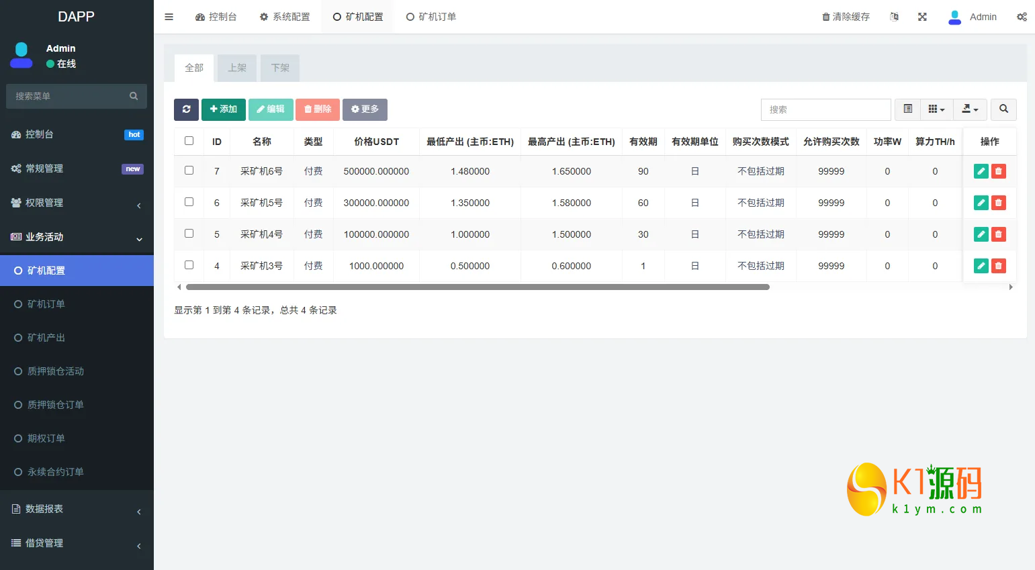Click the 500000.000000 price cell
Image resolution: width=1035 pixels, height=570 pixels.
click(x=376, y=171)
